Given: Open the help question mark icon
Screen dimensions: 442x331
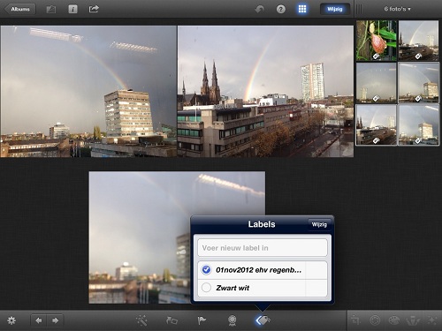Looking at the screenshot, I should pos(281,9).
